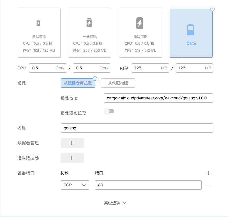This screenshot has width=228, height=217.
Task: Select the 高级性能 battery icon preset
Action: (140, 23)
